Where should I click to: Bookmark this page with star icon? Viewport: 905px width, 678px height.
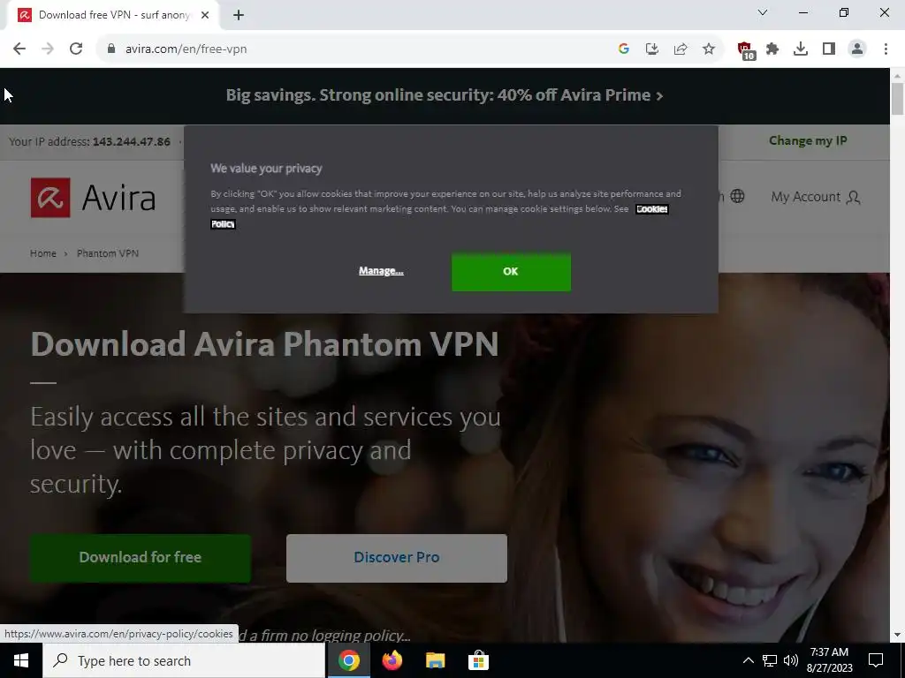click(x=709, y=49)
